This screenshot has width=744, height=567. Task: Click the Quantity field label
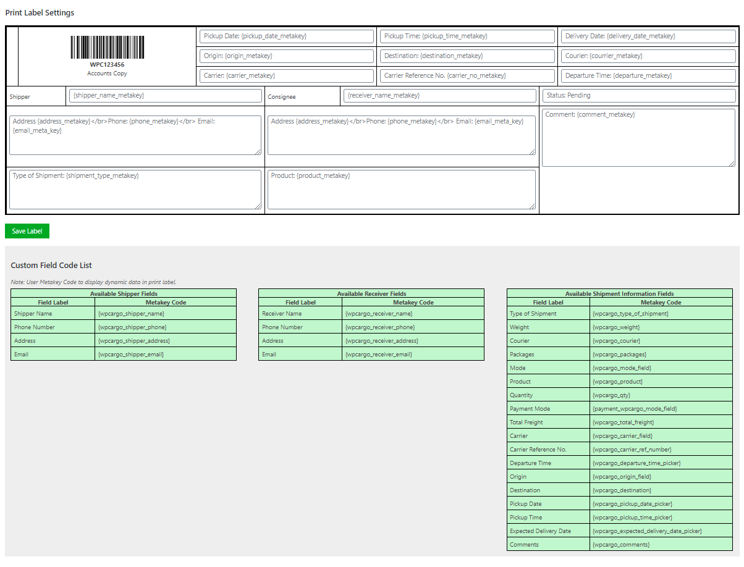click(x=522, y=395)
